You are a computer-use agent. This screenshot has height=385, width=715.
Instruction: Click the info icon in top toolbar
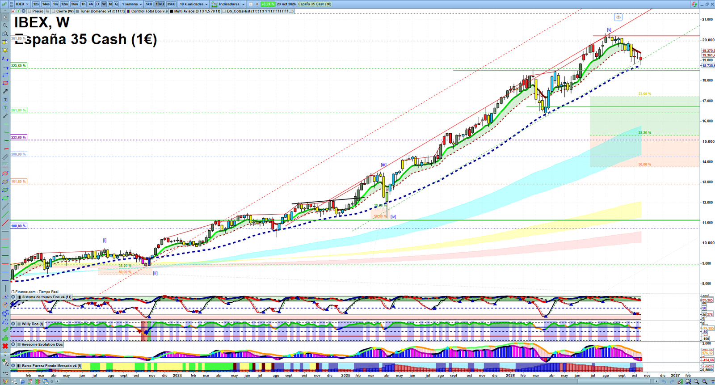pos(251,4)
